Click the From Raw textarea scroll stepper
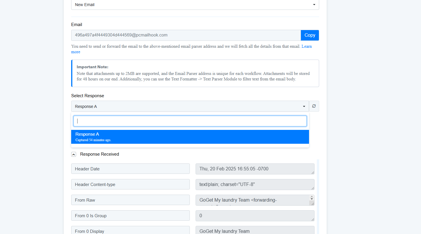The image size is (421, 234). coord(312,198)
